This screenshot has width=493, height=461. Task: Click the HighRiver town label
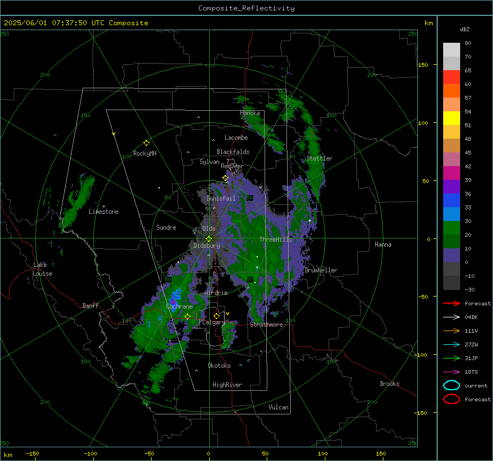(227, 385)
